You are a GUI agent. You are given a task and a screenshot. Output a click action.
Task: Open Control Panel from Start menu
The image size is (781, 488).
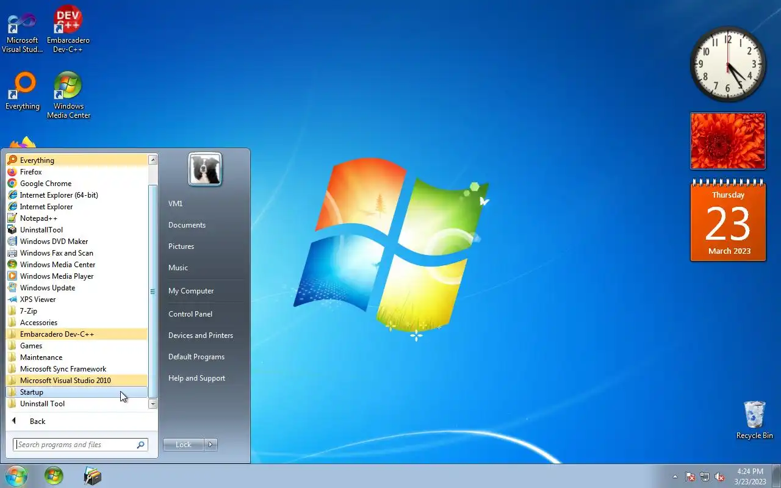click(205, 314)
